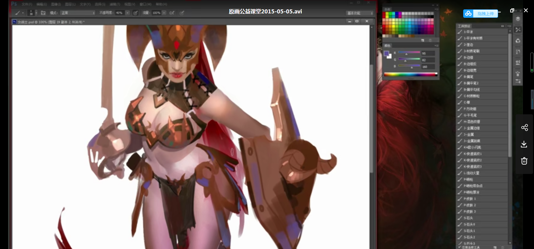Open the File (文件) menu
This screenshot has height=249, width=534.
[27, 4]
